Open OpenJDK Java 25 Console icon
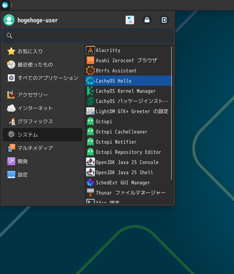The image size is (234, 274). [90, 162]
